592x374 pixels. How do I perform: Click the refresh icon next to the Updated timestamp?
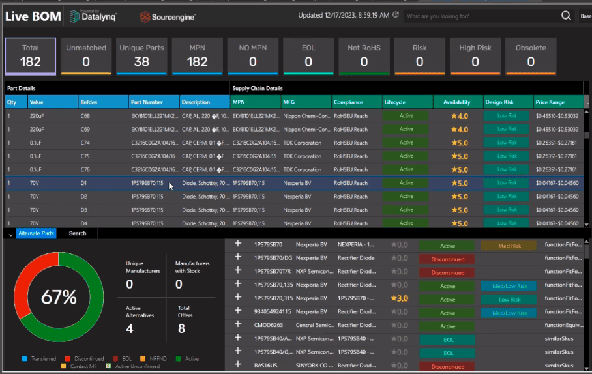tap(396, 15)
